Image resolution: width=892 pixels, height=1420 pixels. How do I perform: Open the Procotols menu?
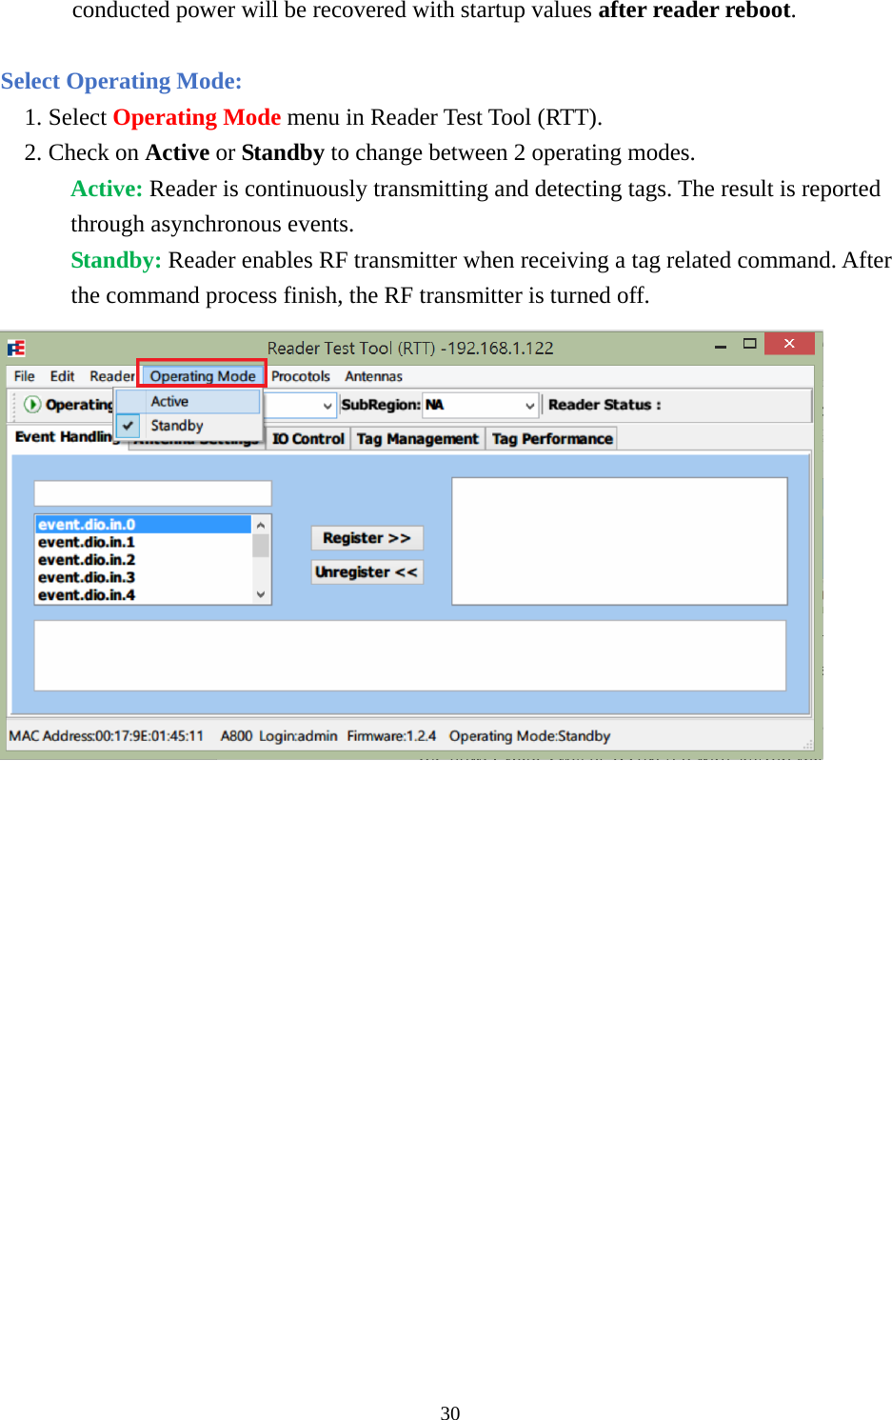coord(300,376)
